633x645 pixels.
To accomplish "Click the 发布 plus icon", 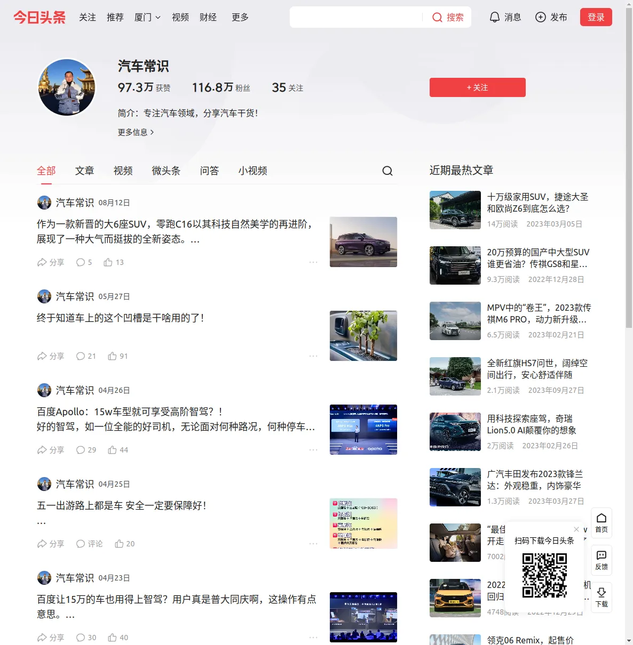I will coord(541,18).
